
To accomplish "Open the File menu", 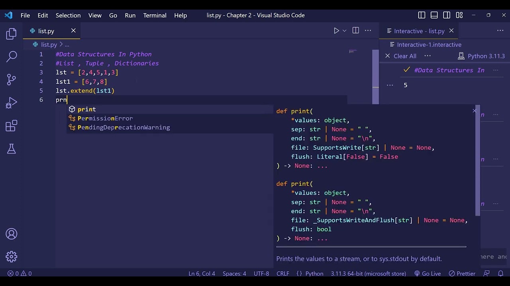I will click(x=25, y=15).
